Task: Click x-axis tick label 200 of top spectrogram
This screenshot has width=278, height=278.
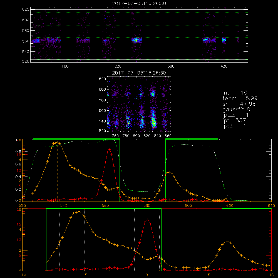Action: pos(118,66)
